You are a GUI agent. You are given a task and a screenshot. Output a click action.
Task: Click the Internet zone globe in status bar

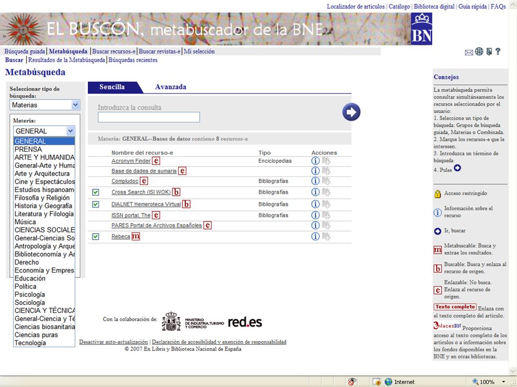389,382
